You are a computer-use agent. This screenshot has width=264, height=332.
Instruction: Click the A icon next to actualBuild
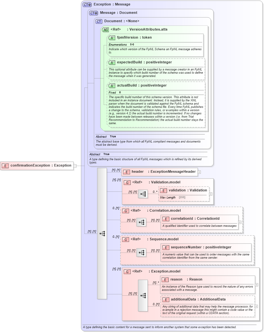click(x=112, y=86)
